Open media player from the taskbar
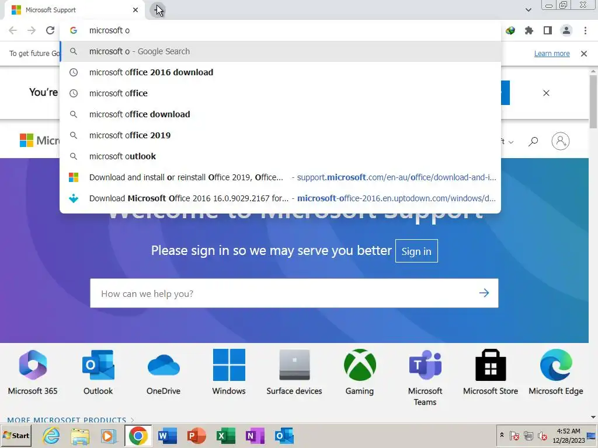598x448 pixels. tap(109, 435)
